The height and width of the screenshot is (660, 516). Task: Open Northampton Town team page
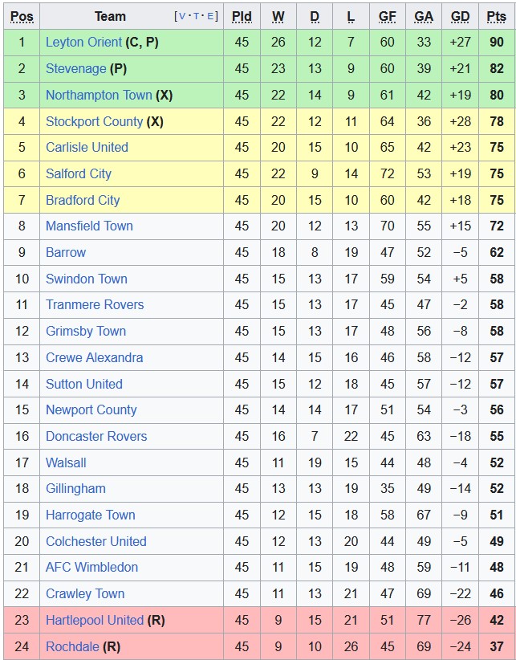pos(98,95)
